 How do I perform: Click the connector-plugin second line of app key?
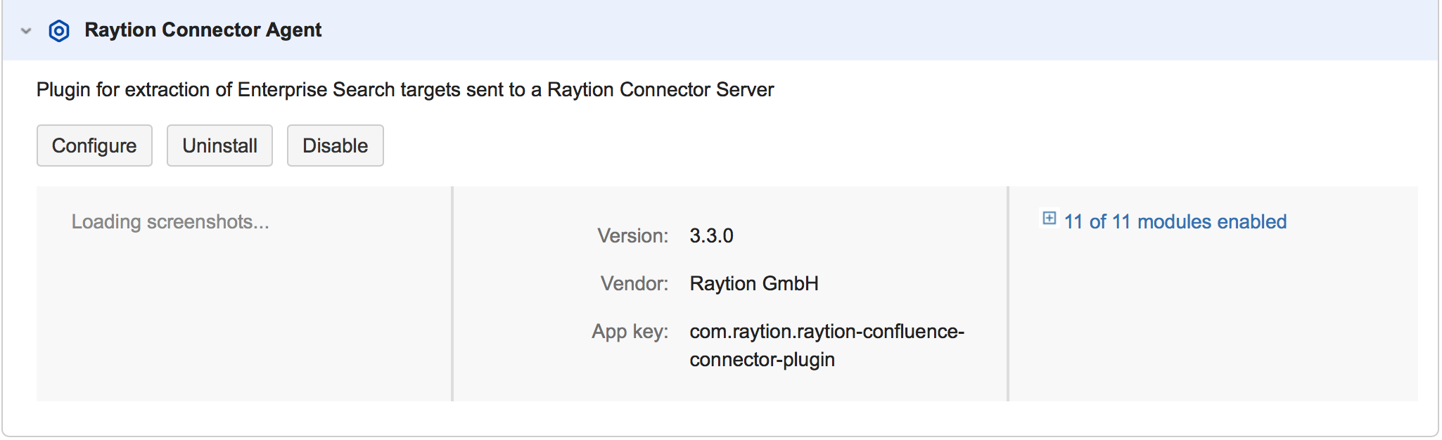[762, 360]
